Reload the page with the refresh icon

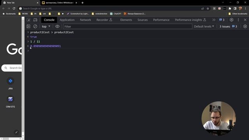[14, 9]
